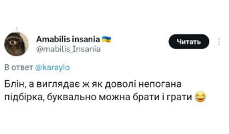Click the Ukrainian flag emoji beside the name
Viewport: 229px width, 134px height.
click(x=106, y=39)
